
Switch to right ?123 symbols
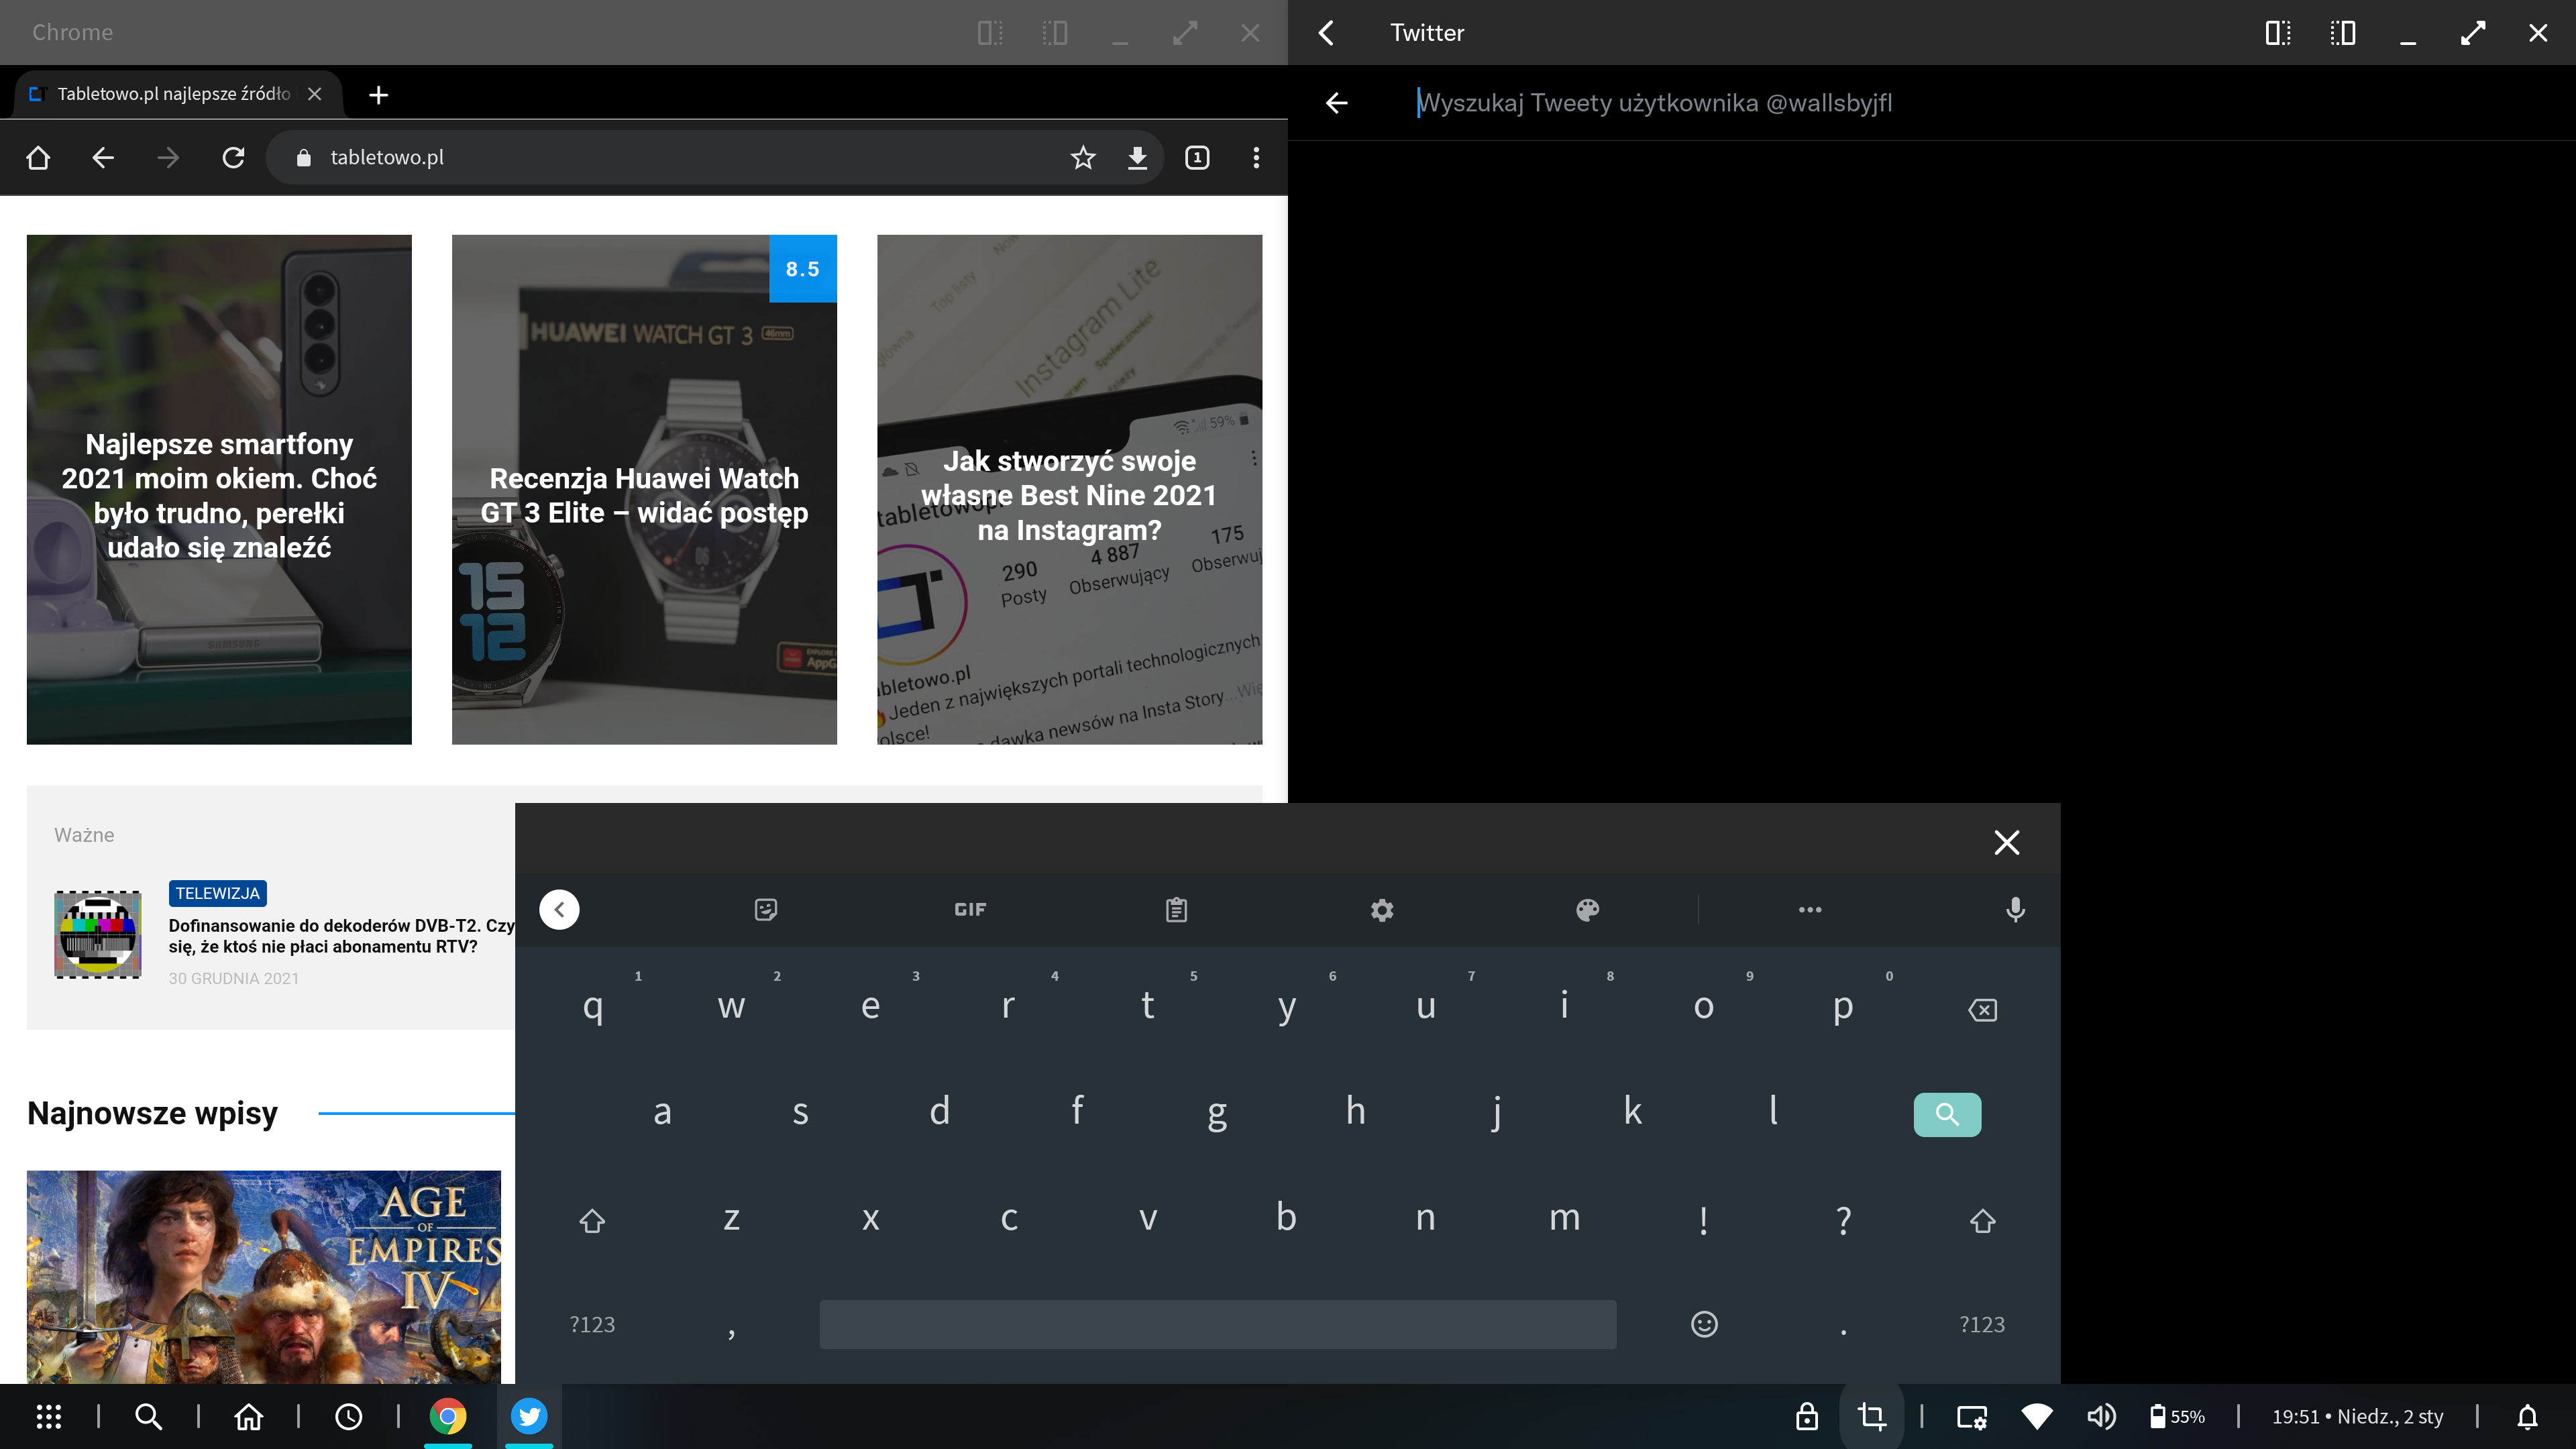(x=1982, y=1324)
